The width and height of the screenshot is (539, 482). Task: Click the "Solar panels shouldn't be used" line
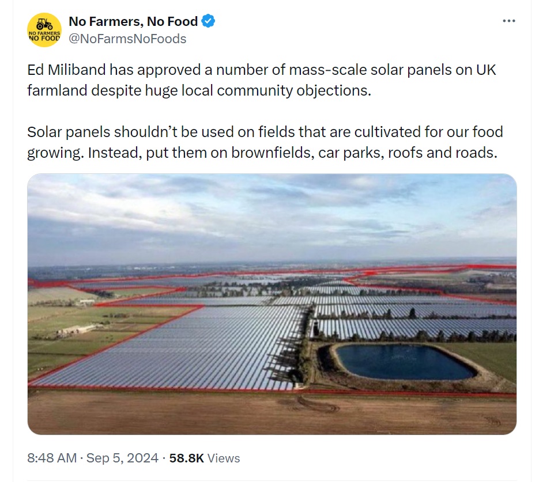[x=265, y=132]
